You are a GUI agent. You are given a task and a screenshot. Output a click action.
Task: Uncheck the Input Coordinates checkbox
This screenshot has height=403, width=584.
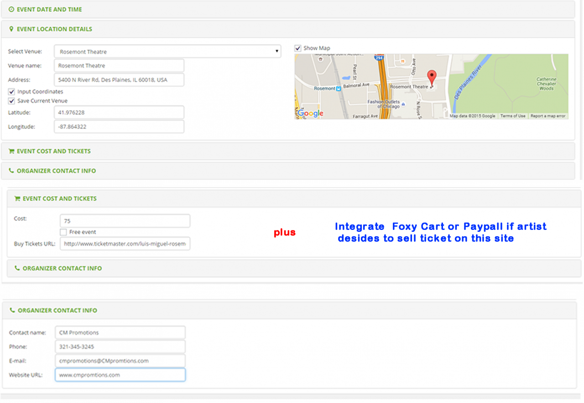[x=11, y=92]
